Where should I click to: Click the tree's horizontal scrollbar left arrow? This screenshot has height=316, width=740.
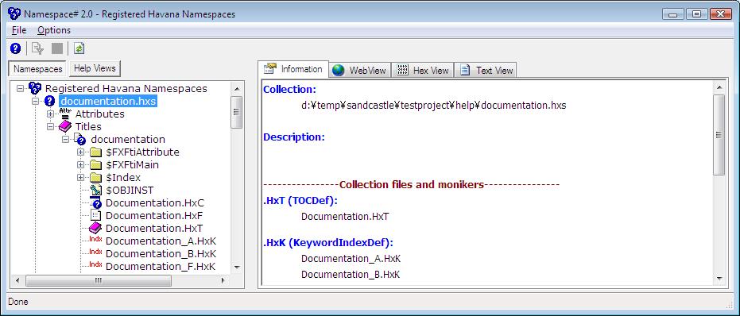pos(17,280)
